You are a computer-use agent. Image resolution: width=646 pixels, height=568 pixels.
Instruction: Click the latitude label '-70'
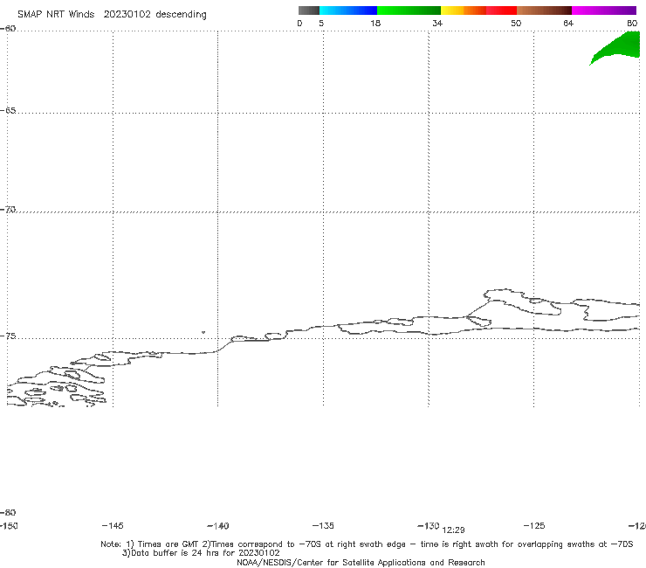point(8,210)
